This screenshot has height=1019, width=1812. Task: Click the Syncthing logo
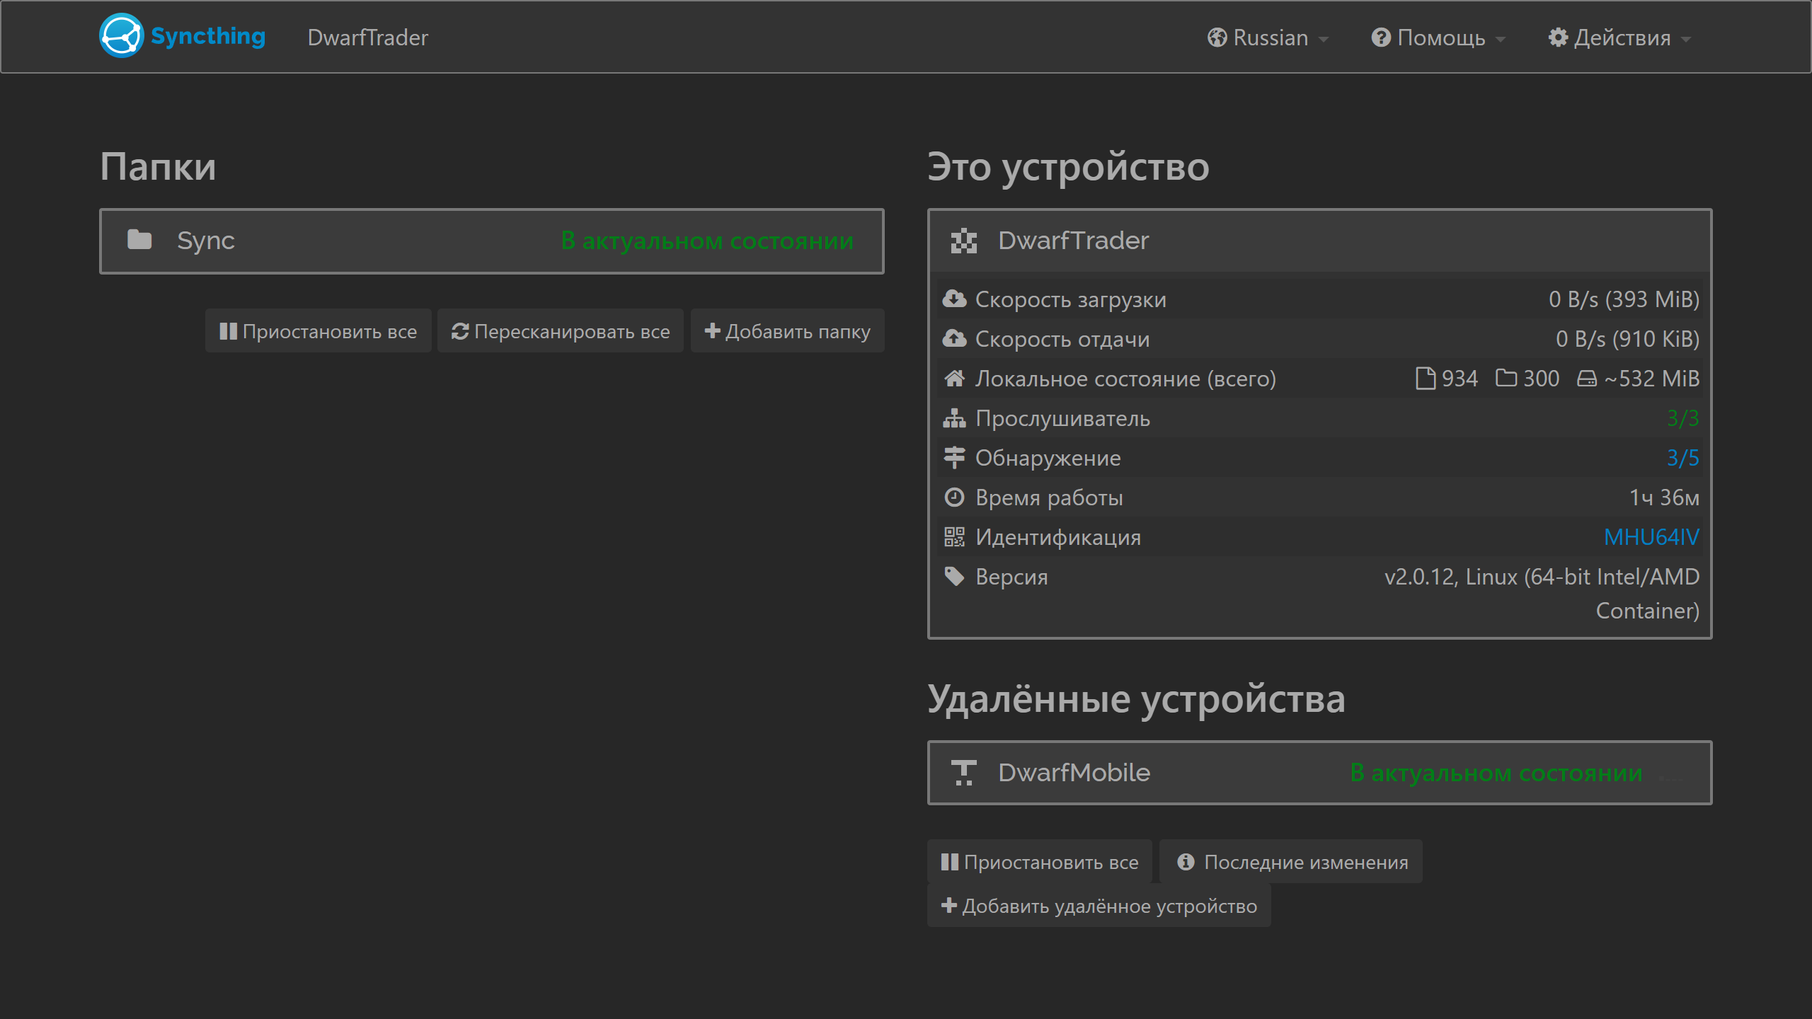point(121,35)
